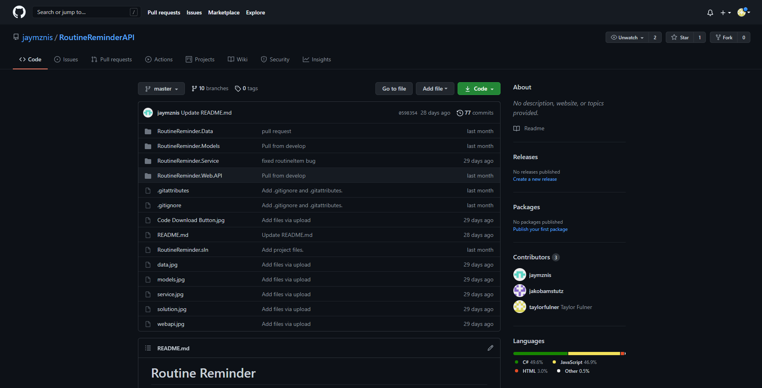Open the jakobamstutz contributor avatar
The height and width of the screenshot is (388, 762).
point(519,291)
